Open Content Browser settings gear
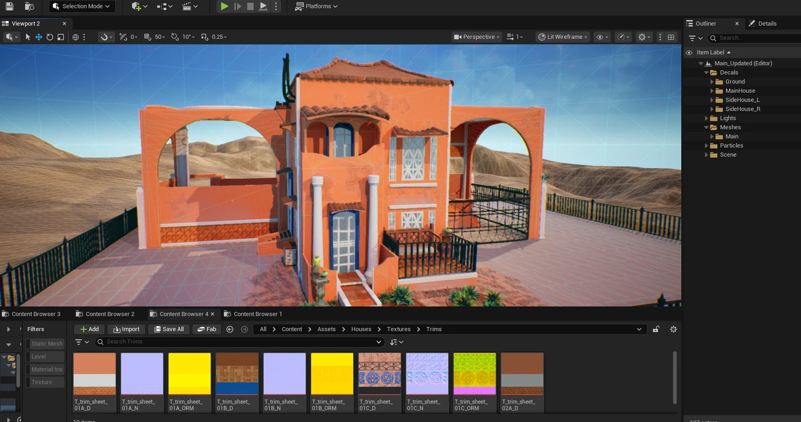Viewport: 801px width, 422px height. 673,329
